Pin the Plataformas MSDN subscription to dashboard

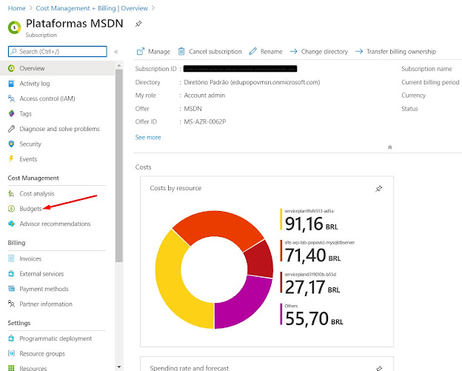(138, 24)
